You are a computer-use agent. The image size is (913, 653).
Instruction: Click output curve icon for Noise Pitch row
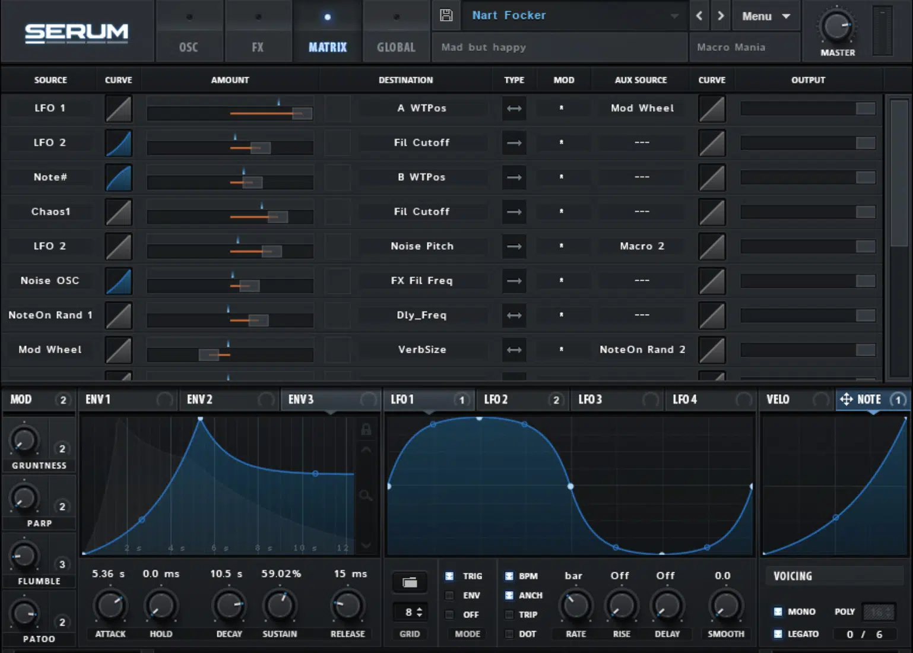tap(712, 246)
